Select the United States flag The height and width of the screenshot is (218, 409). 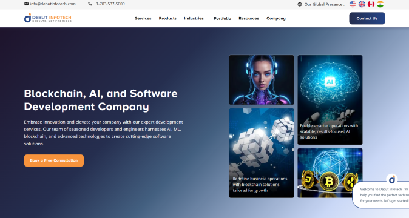353,4
